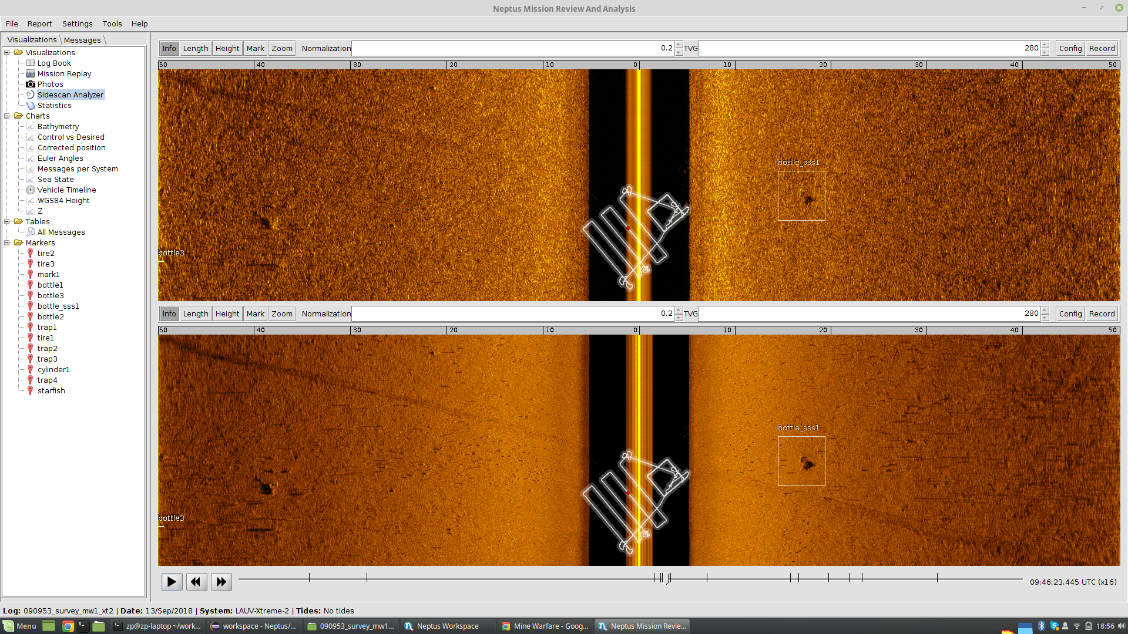This screenshot has width=1128, height=634.
Task: Click Record button in lower sidescan panel
Action: pos(1102,313)
